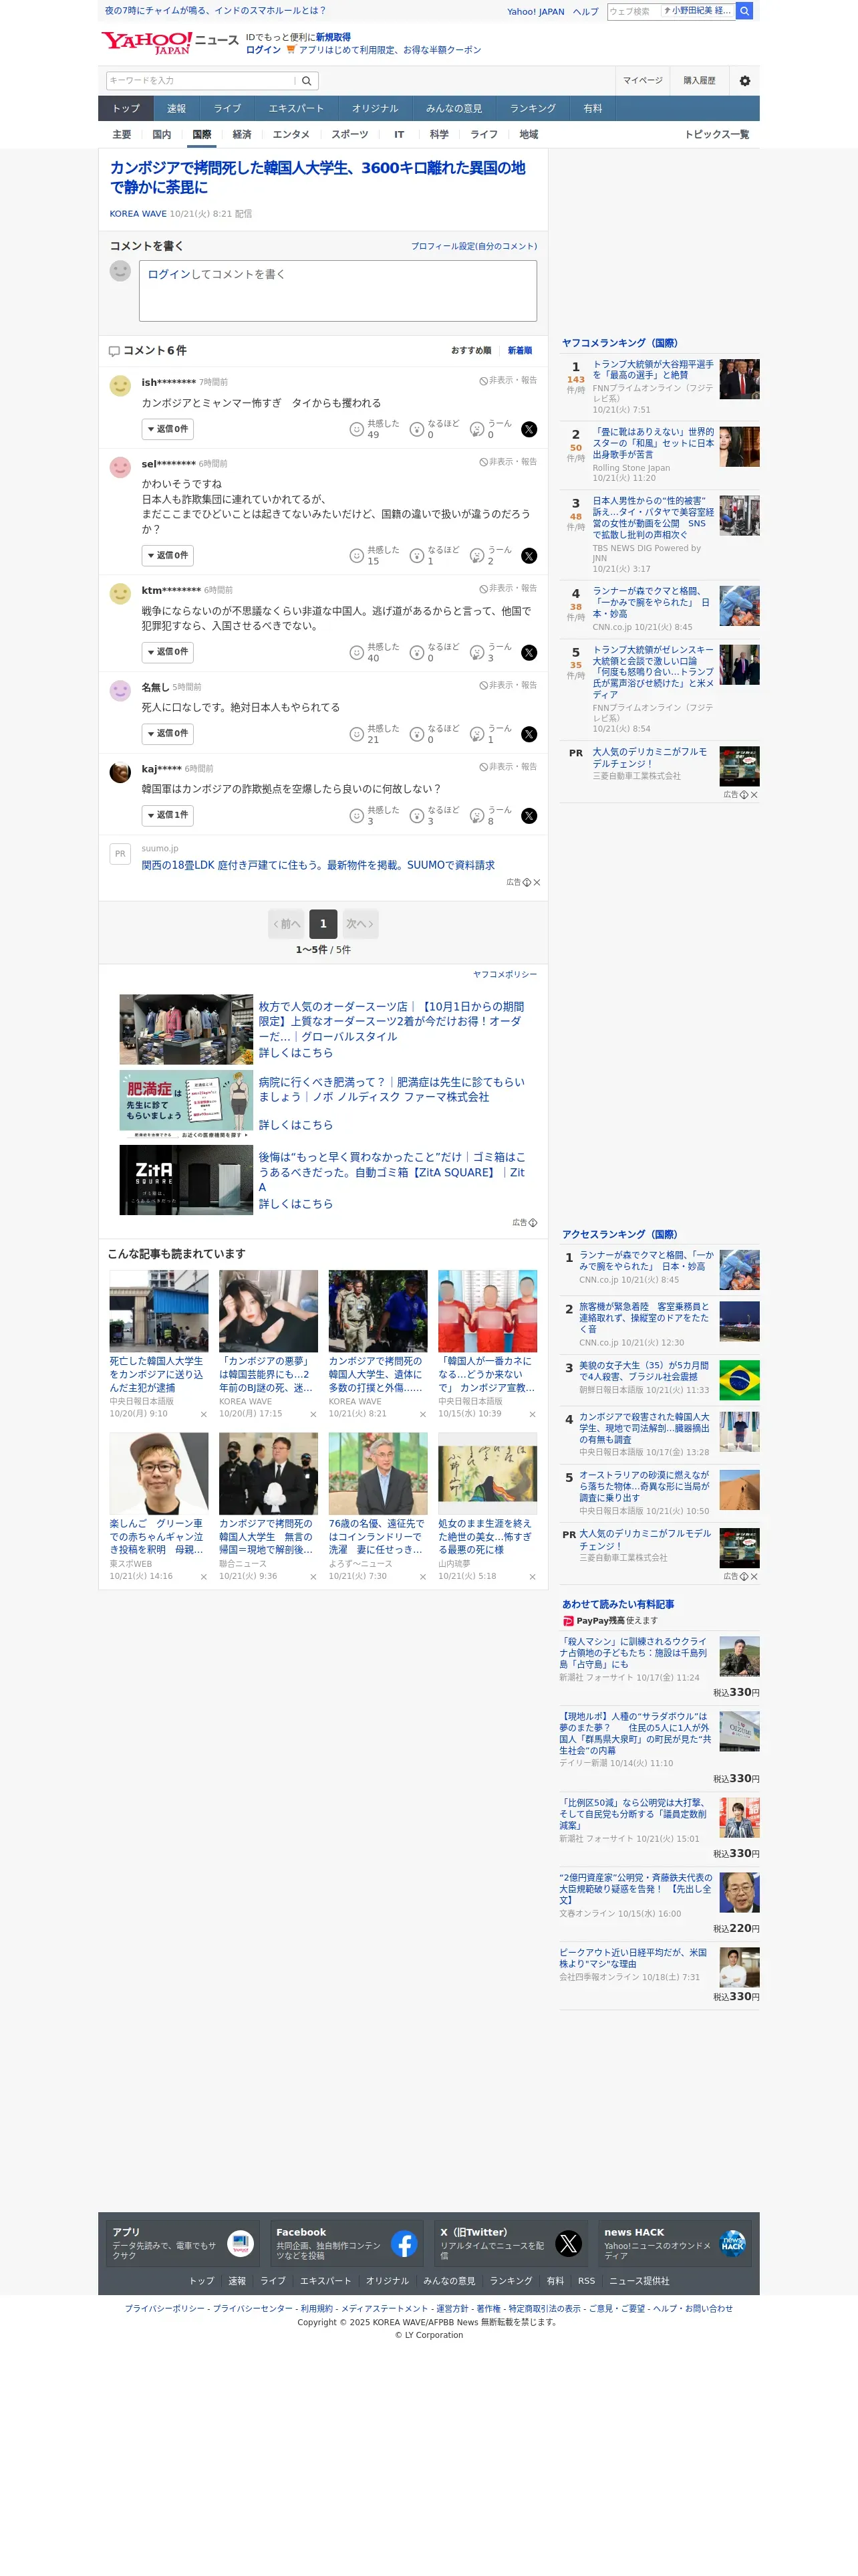The height and width of the screenshot is (2576, 858).
Task: Click 共感した icon on ish******** comment
Action: 355,430
